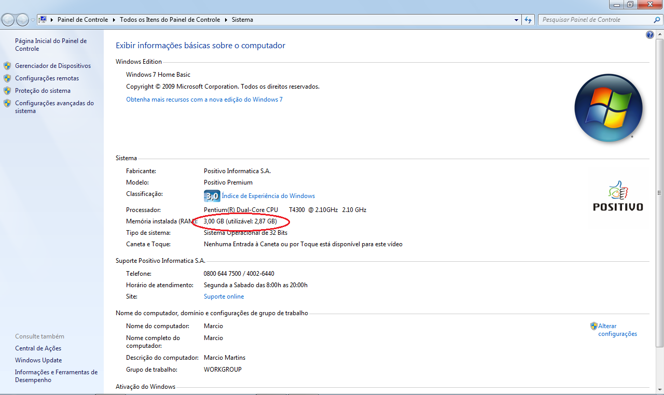
Task: Open the address bar history dropdown
Action: click(x=516, y=20)
